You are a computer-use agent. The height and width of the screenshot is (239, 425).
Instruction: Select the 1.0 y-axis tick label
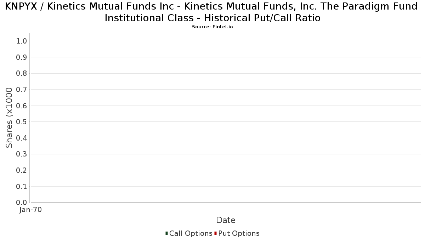pyautogui.click(x=22, y=41)
